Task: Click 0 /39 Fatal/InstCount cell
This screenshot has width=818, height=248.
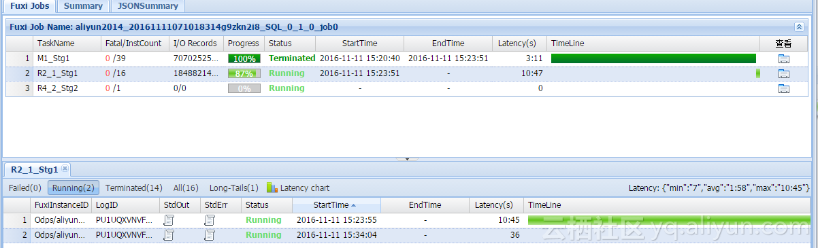Action: 116,58
